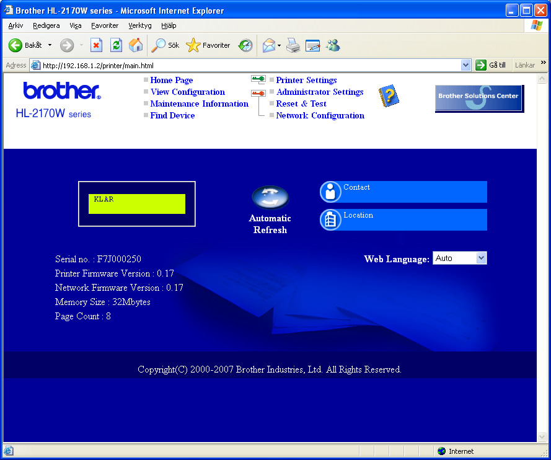Viewport: 551px width, 460px height.
Task: Click the Internet zone globe in status bar
Action: coord(442,451)
